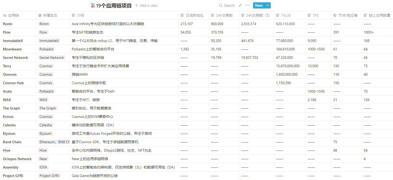
Task: Open the Secret Network page link
Action: pos(15,58)
